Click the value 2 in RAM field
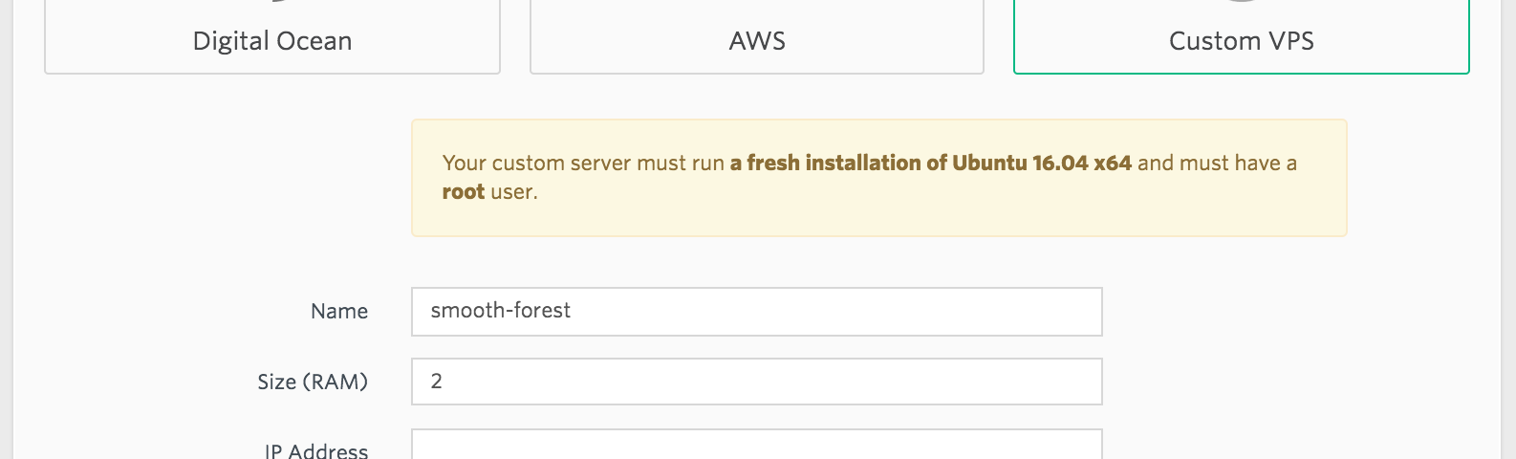This screenshot has width=1516, height=459. [x=437, y=381]
